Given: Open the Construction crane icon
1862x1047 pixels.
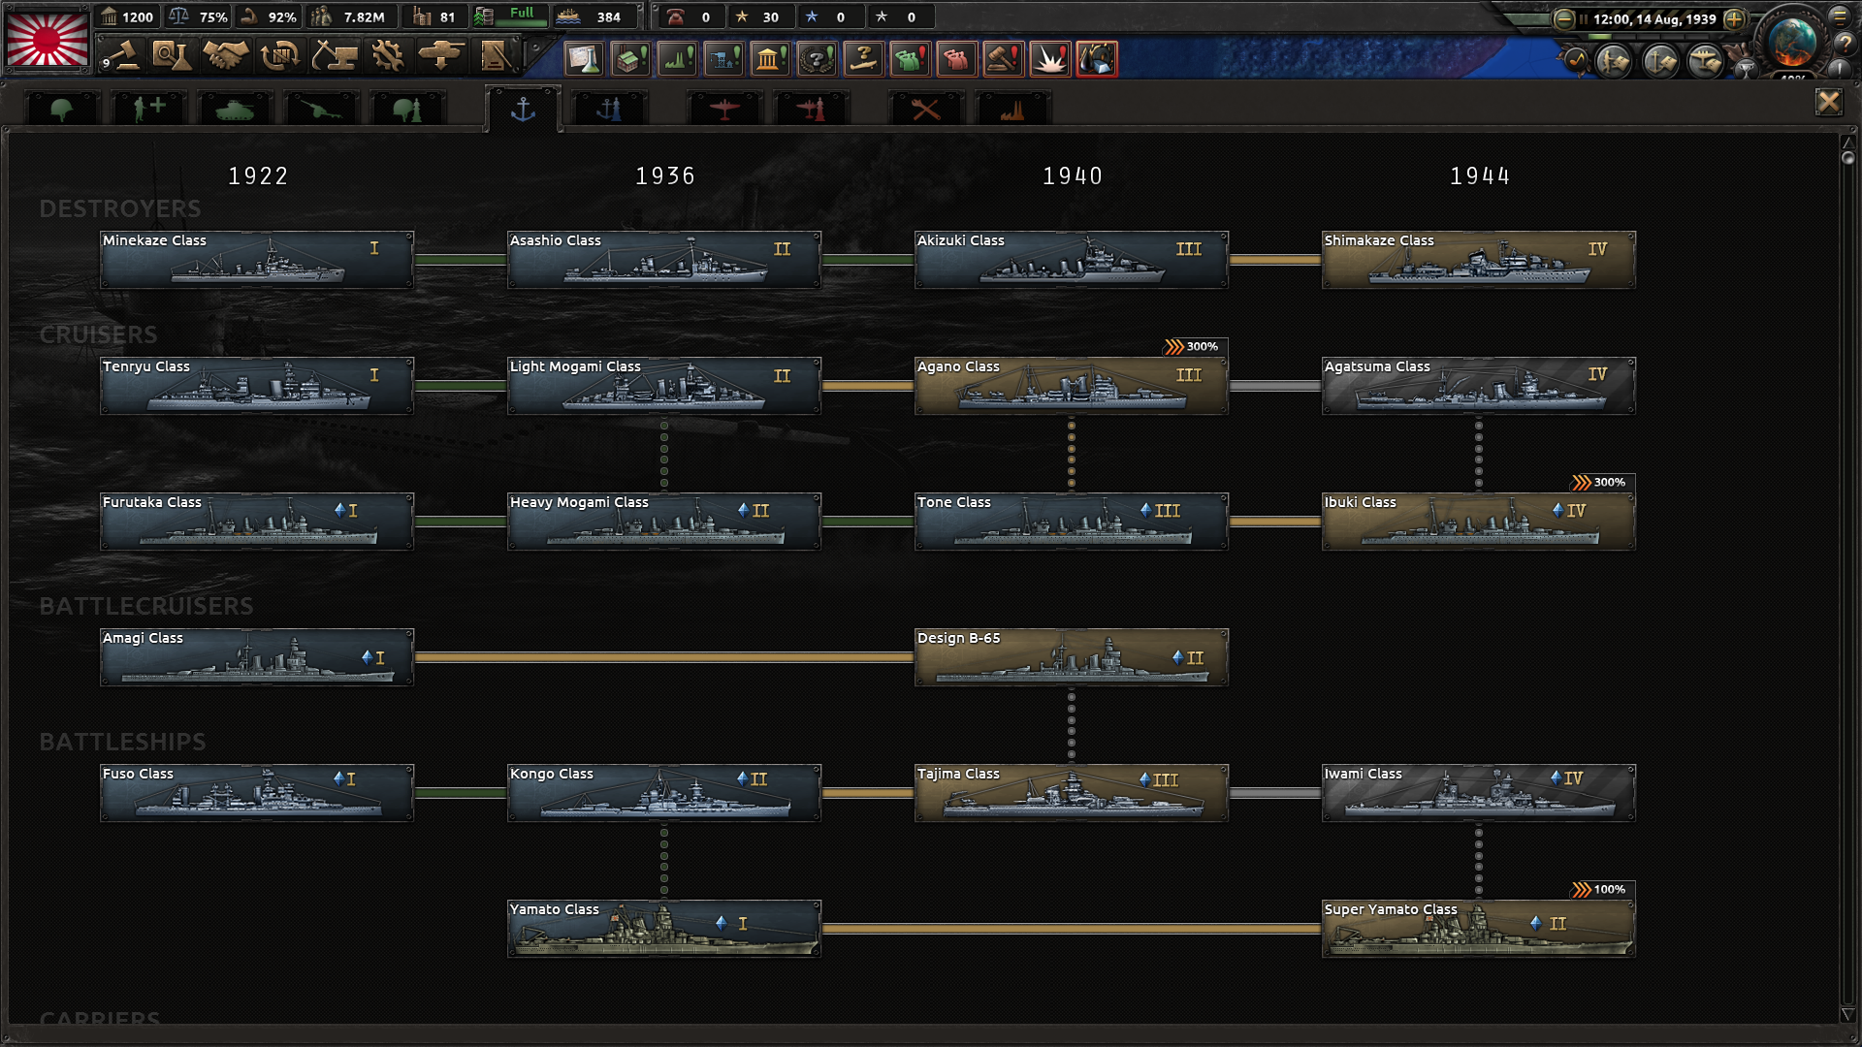Looking at the screenshot, I should (x=334, y=56).
